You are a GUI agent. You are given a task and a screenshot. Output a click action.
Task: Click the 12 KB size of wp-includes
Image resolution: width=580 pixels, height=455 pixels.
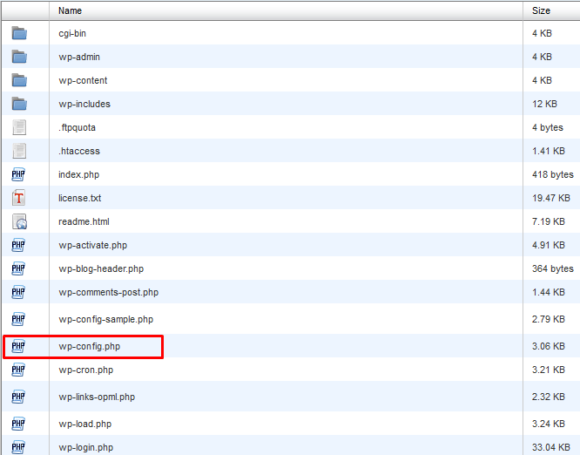pos(544,104)
